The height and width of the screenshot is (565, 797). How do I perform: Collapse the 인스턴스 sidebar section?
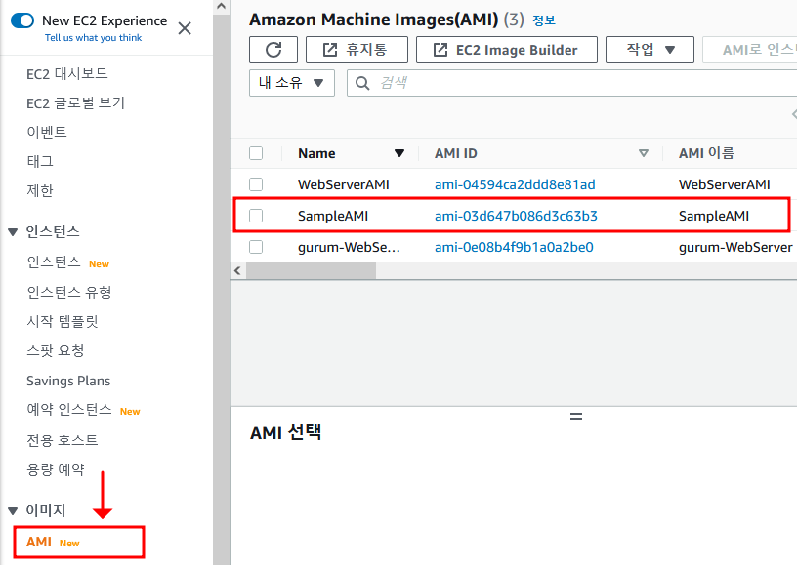pos(14,232)
